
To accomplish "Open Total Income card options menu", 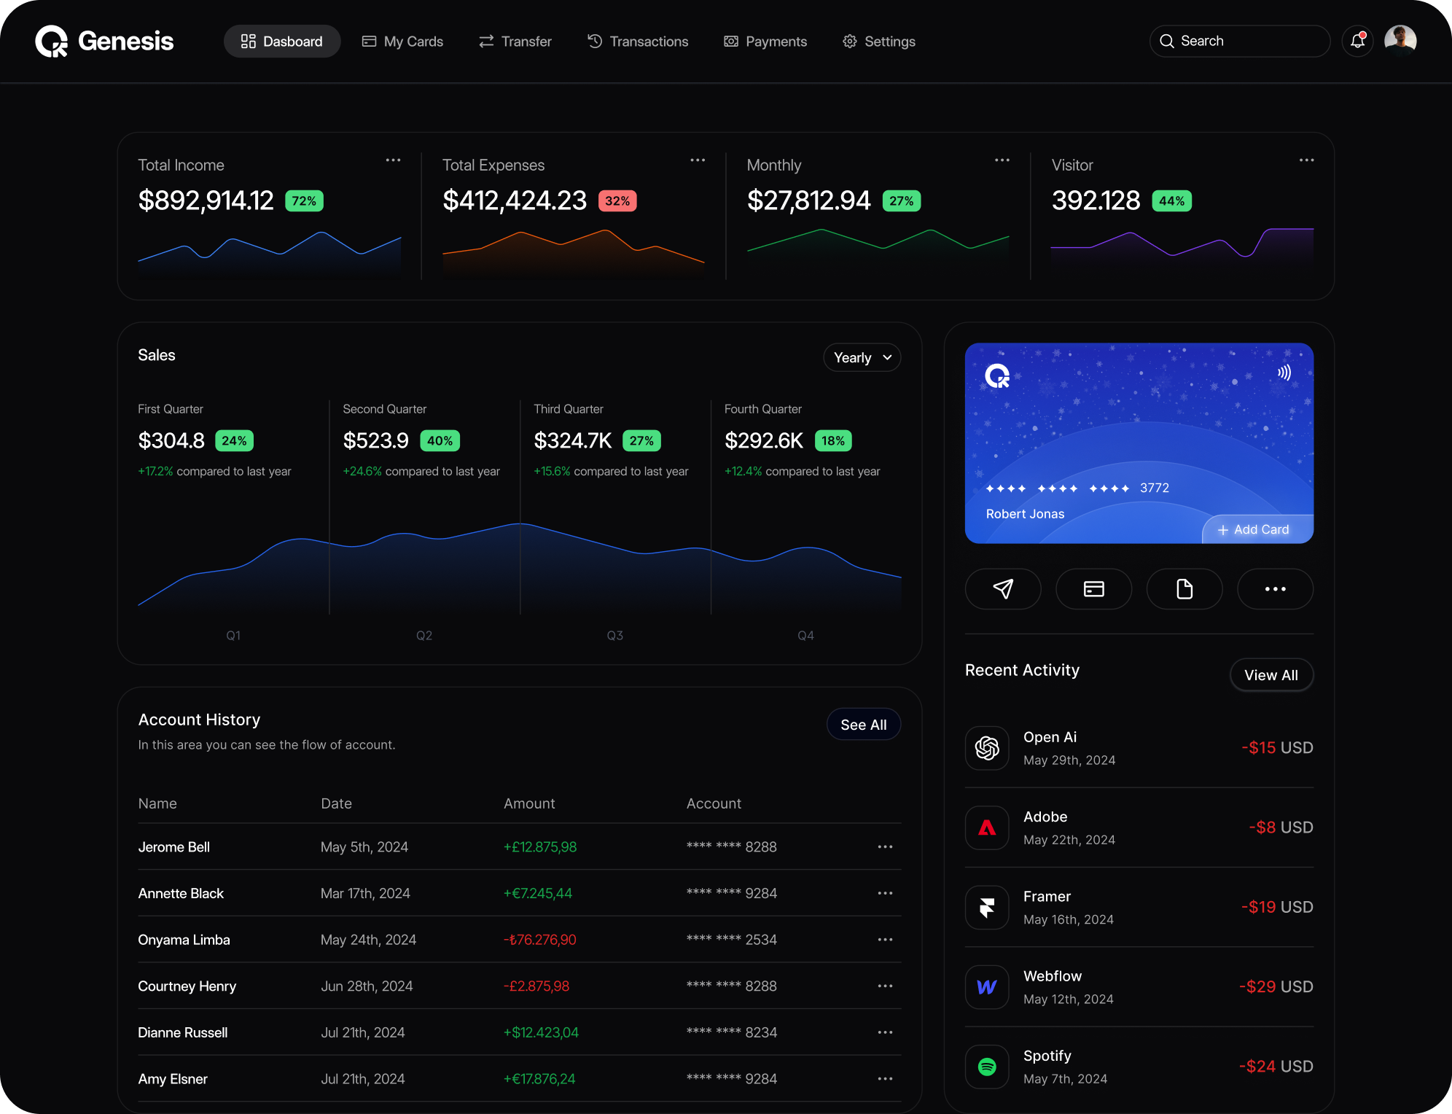I will click(x=393, y=160).
